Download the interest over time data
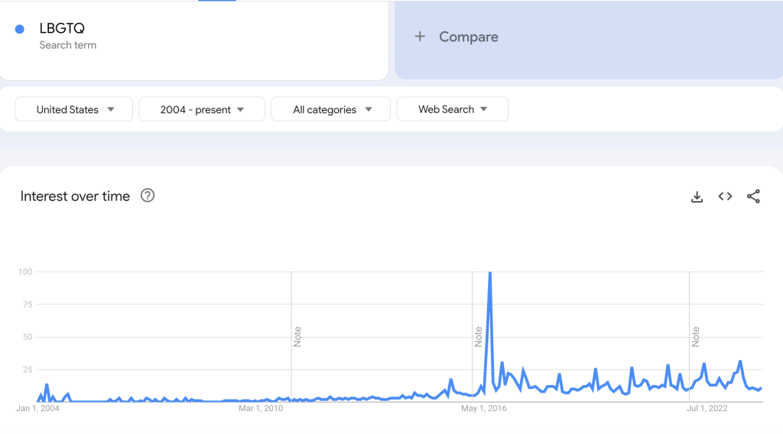The height and width of the screenshot is (434, 783). [x=697, y=196]
